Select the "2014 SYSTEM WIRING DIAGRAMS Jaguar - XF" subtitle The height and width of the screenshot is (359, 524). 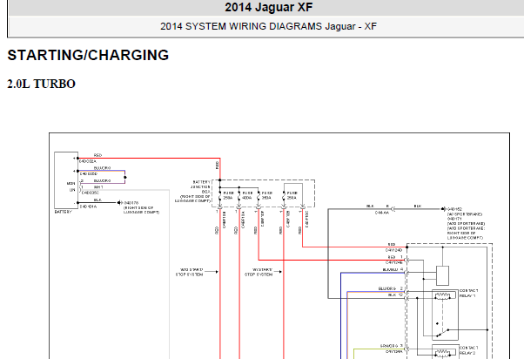point(268,26)
